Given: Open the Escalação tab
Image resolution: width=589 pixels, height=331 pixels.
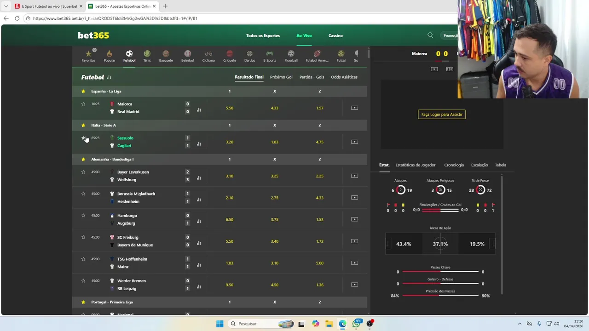Looking at the screenshot, I should 479,165.
